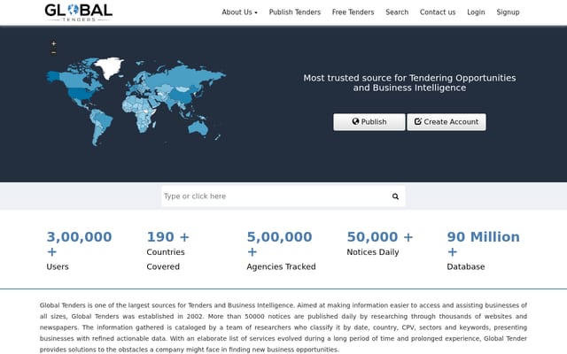The image size is (567, 354).
Task: Click the search magnifier icon
Action: (395, 196)
